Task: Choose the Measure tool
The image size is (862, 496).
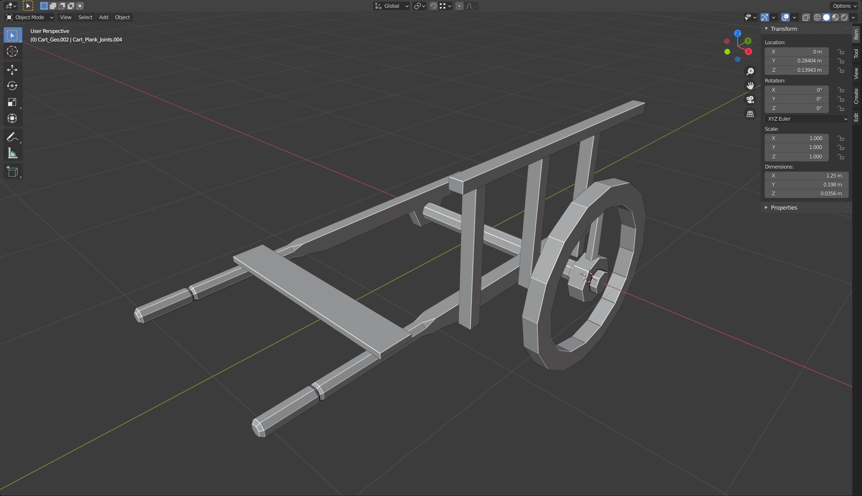Action: click(12, 154)
